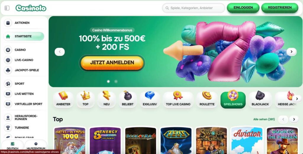
Task: Focus the Spiele, Kategorien, Anbieter search field
Action: (194, 8)
